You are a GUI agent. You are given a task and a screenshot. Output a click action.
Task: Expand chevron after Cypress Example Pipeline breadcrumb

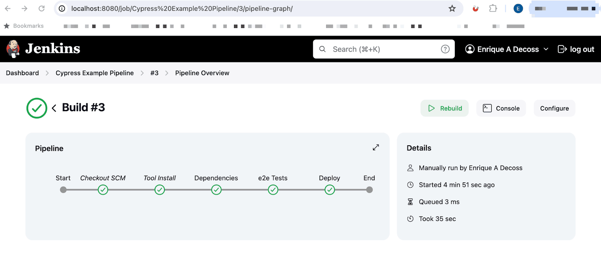tap(142, 73)
